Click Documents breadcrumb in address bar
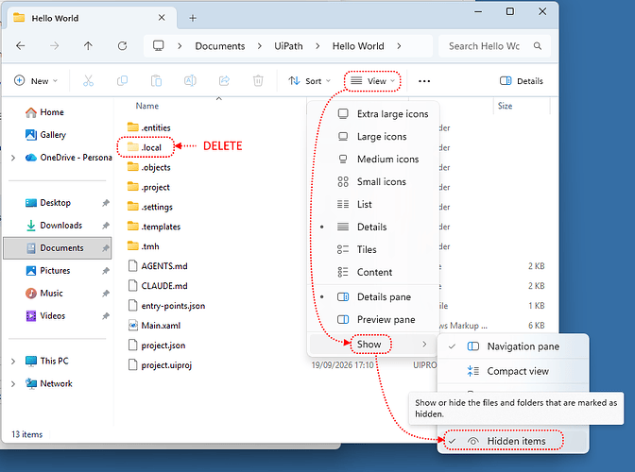This screenshot has width=635, height=472. pos(220,46)
